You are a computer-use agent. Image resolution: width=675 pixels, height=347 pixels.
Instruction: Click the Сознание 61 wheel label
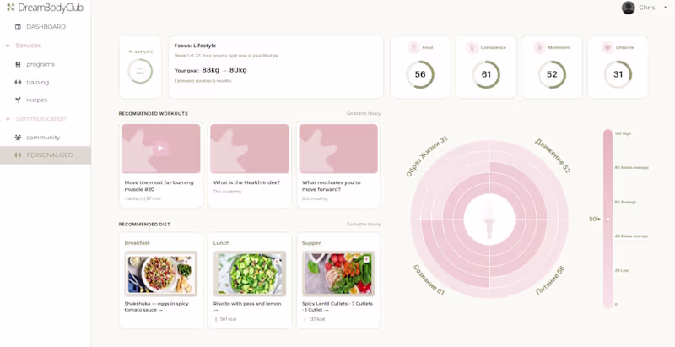coord(429,280)
